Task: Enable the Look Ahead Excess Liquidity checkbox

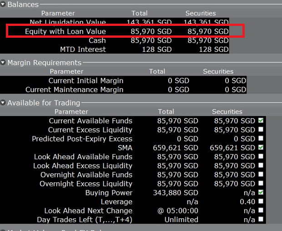Action: click(261, 166)
